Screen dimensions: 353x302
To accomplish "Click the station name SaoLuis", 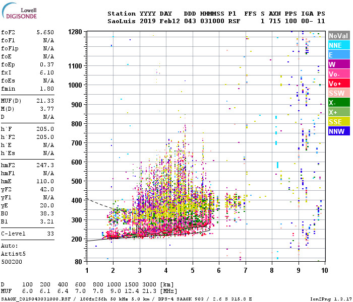I will (122, 21).
